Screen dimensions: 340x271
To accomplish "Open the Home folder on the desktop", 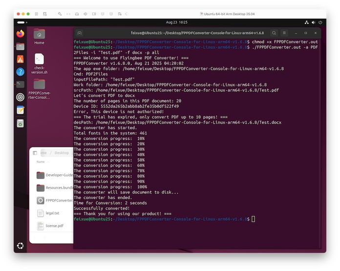I will point(39,36).
